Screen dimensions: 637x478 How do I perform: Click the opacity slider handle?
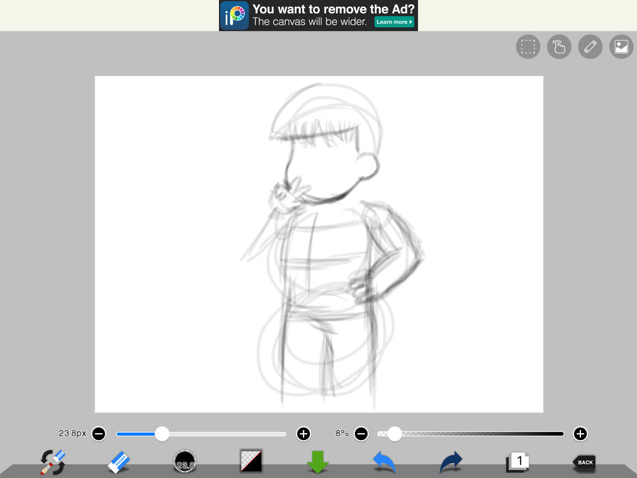394,434
